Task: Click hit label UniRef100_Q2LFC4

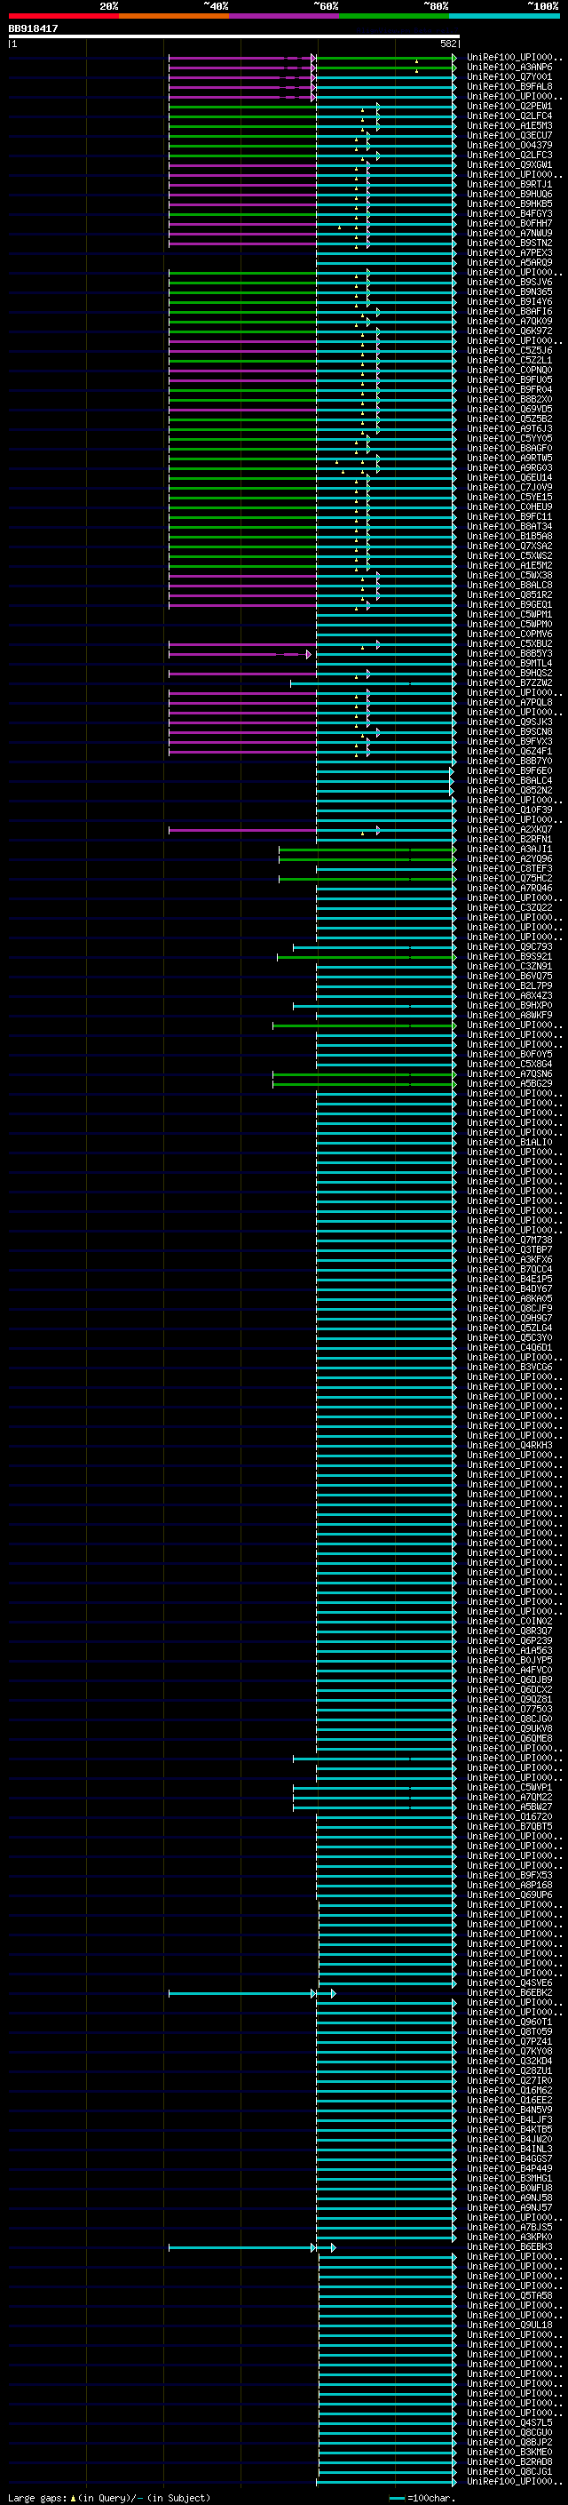Action: tap(509, 116)
